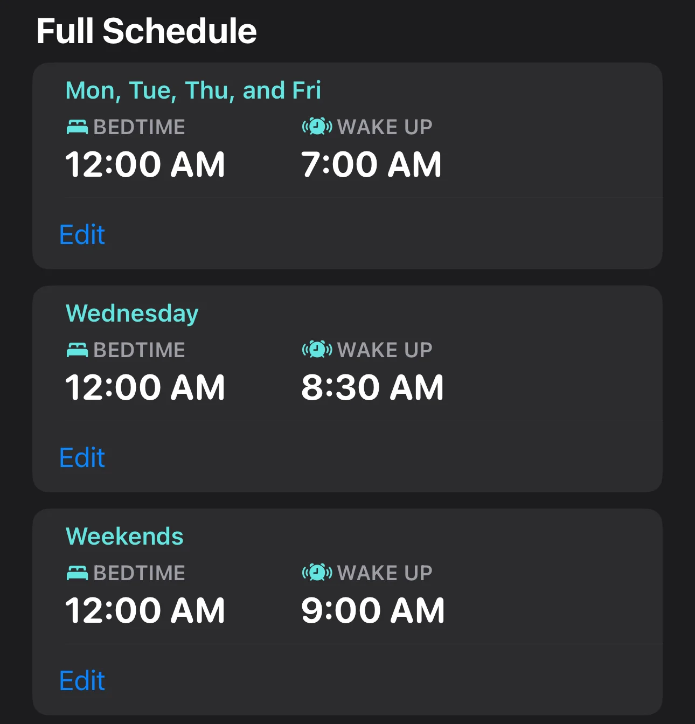
Task: Tap the 12:00 AM bedtime above the 7:00 AM schedule's Edit link
Action: click(144, 164)
